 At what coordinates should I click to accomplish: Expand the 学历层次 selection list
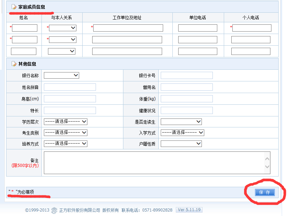65,122
